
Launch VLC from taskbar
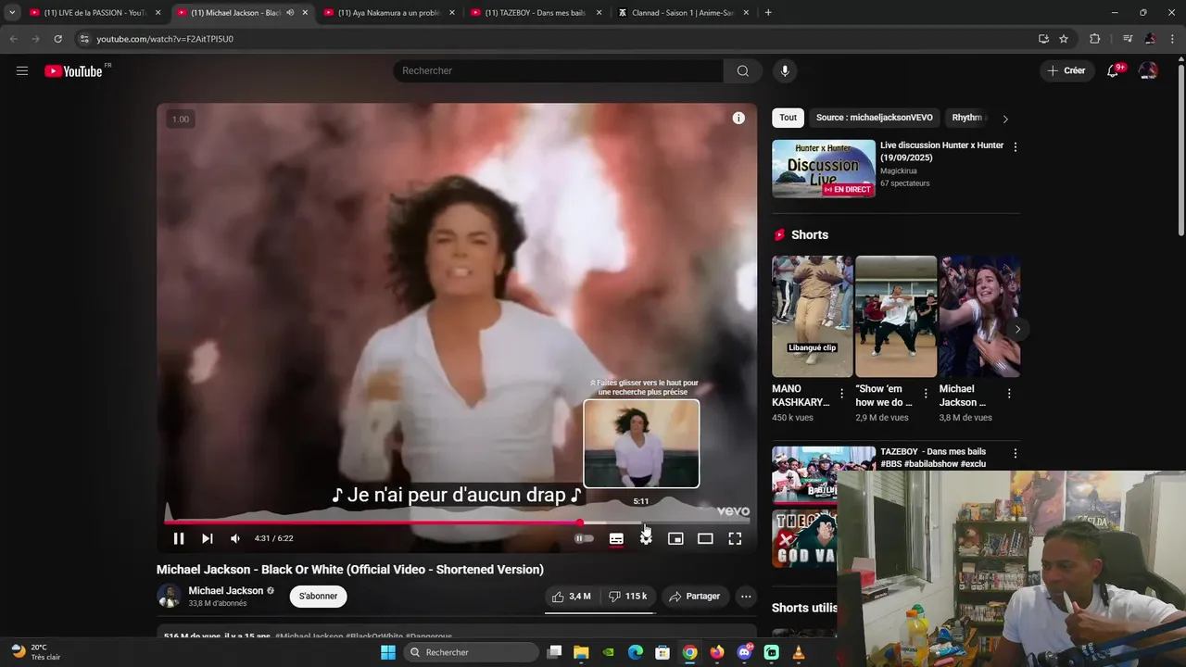click(799, 652)
